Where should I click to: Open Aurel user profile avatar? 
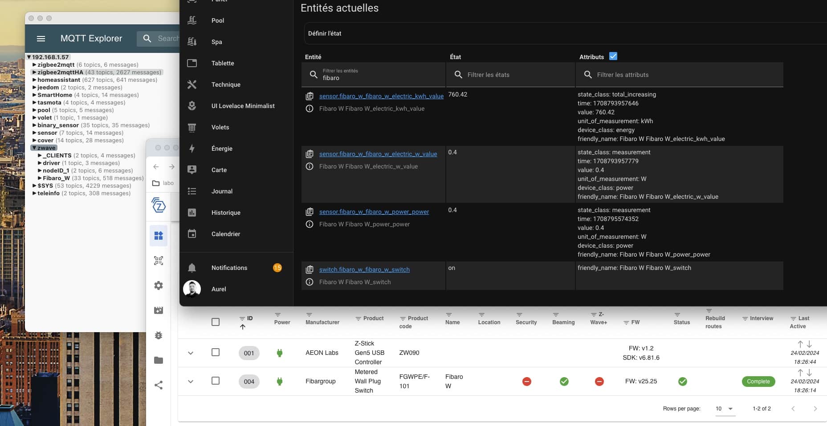(x=192, y=289)
